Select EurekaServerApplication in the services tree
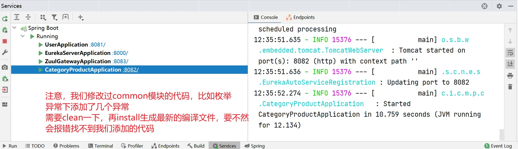This screenshot has height=149, width=518. (78, 53)
